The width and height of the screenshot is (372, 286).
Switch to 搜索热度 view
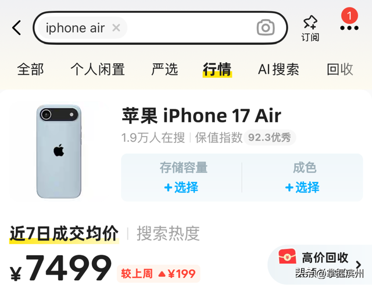(x=168, y=234)
